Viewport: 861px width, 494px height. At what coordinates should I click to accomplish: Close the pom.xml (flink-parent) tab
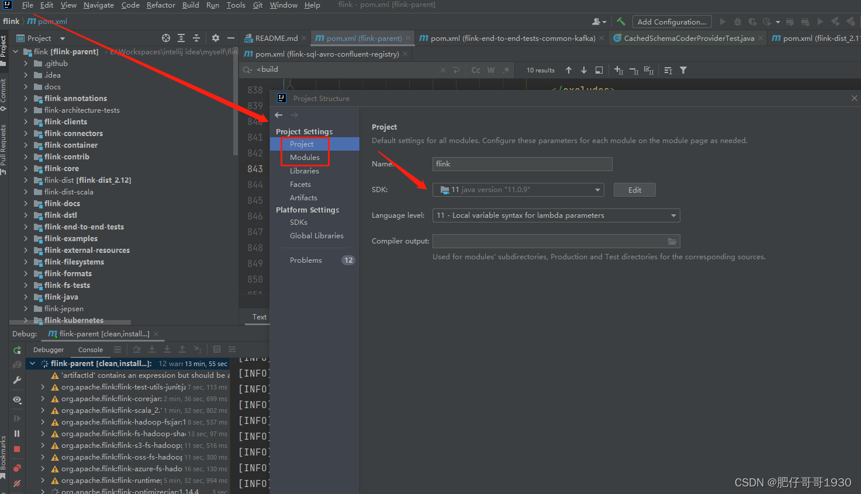(407, 39)
